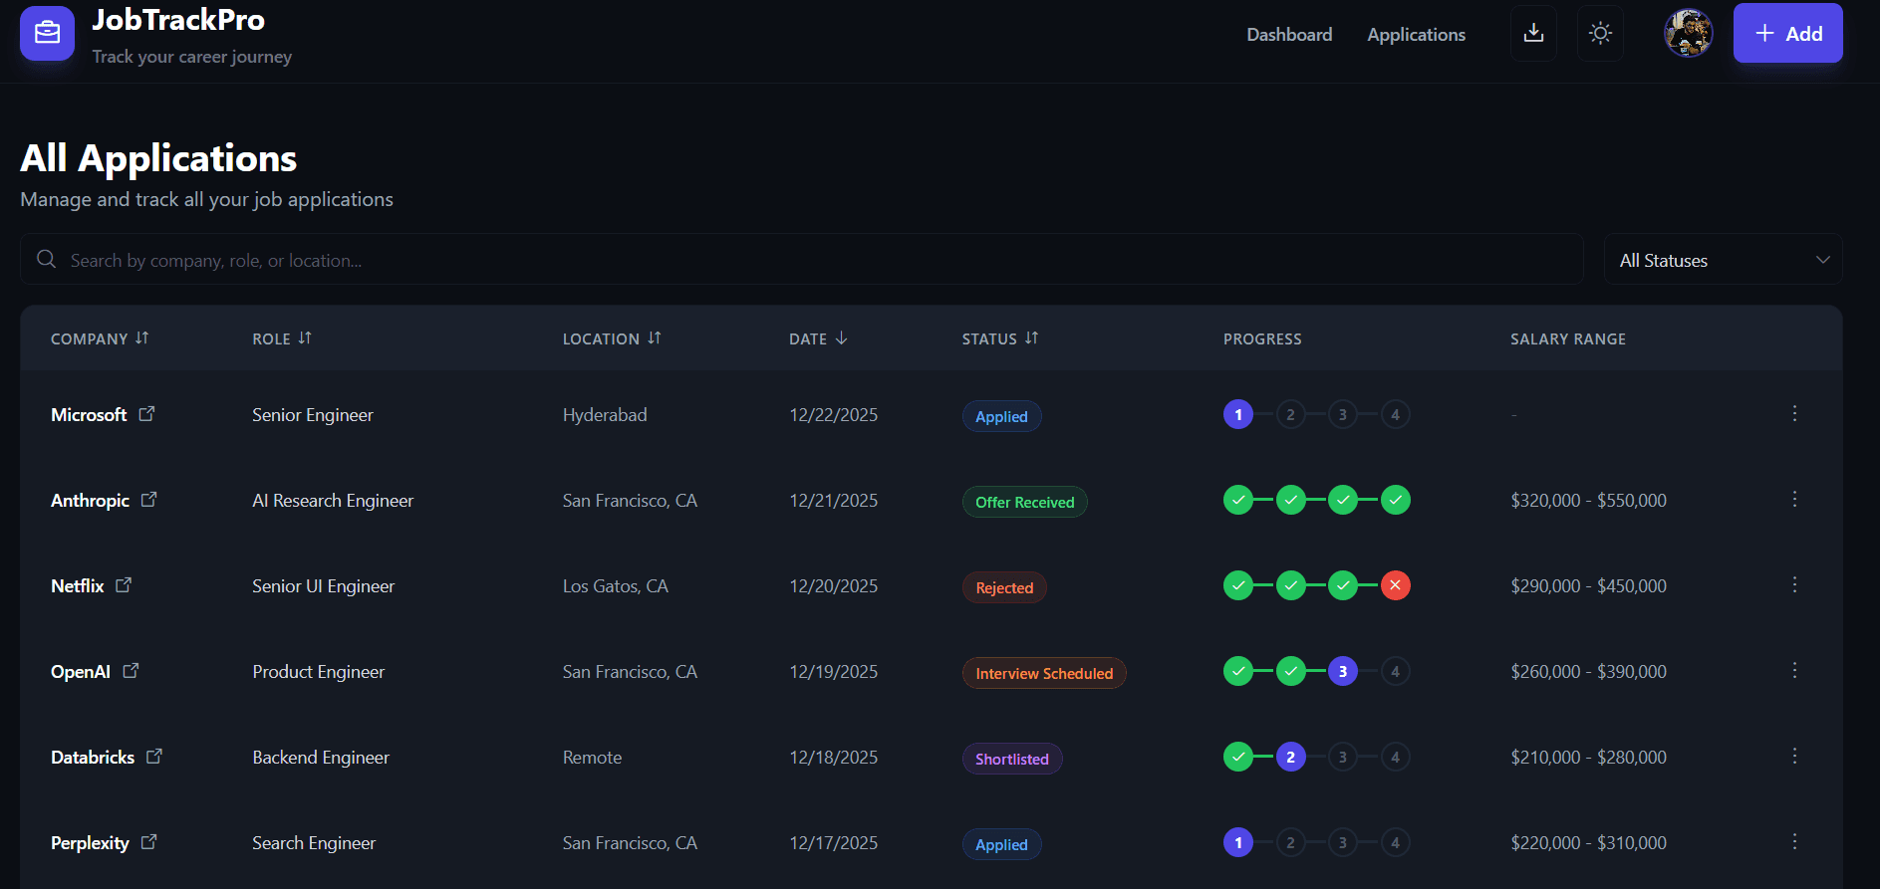
Task: Open the All Statuses filter dropdown
Action: point(1724,259)
